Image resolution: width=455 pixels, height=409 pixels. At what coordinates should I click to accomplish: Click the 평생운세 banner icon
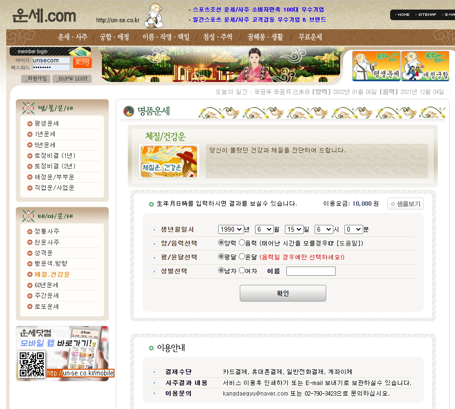tap(376, 66)
